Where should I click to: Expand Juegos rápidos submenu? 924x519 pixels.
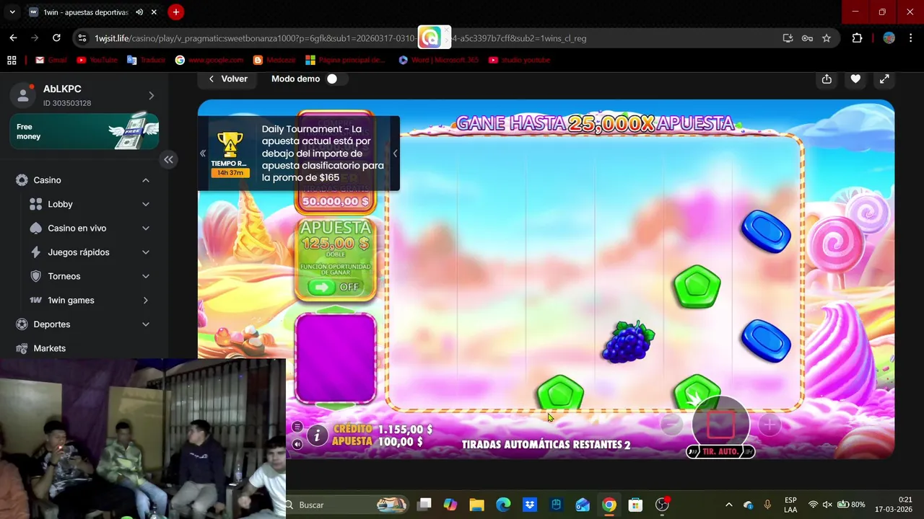[146, 252]
